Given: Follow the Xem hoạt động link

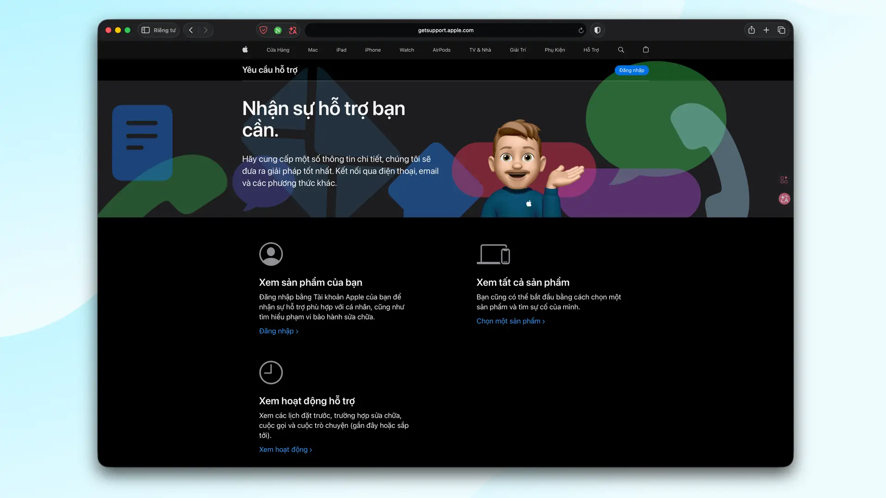Looking at the screenshot, I should pos(286,450).
